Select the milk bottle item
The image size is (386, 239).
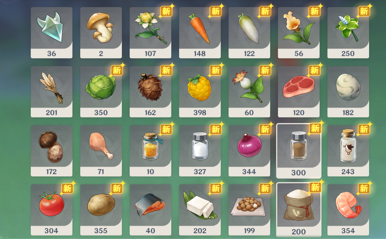tap(348, 151)
